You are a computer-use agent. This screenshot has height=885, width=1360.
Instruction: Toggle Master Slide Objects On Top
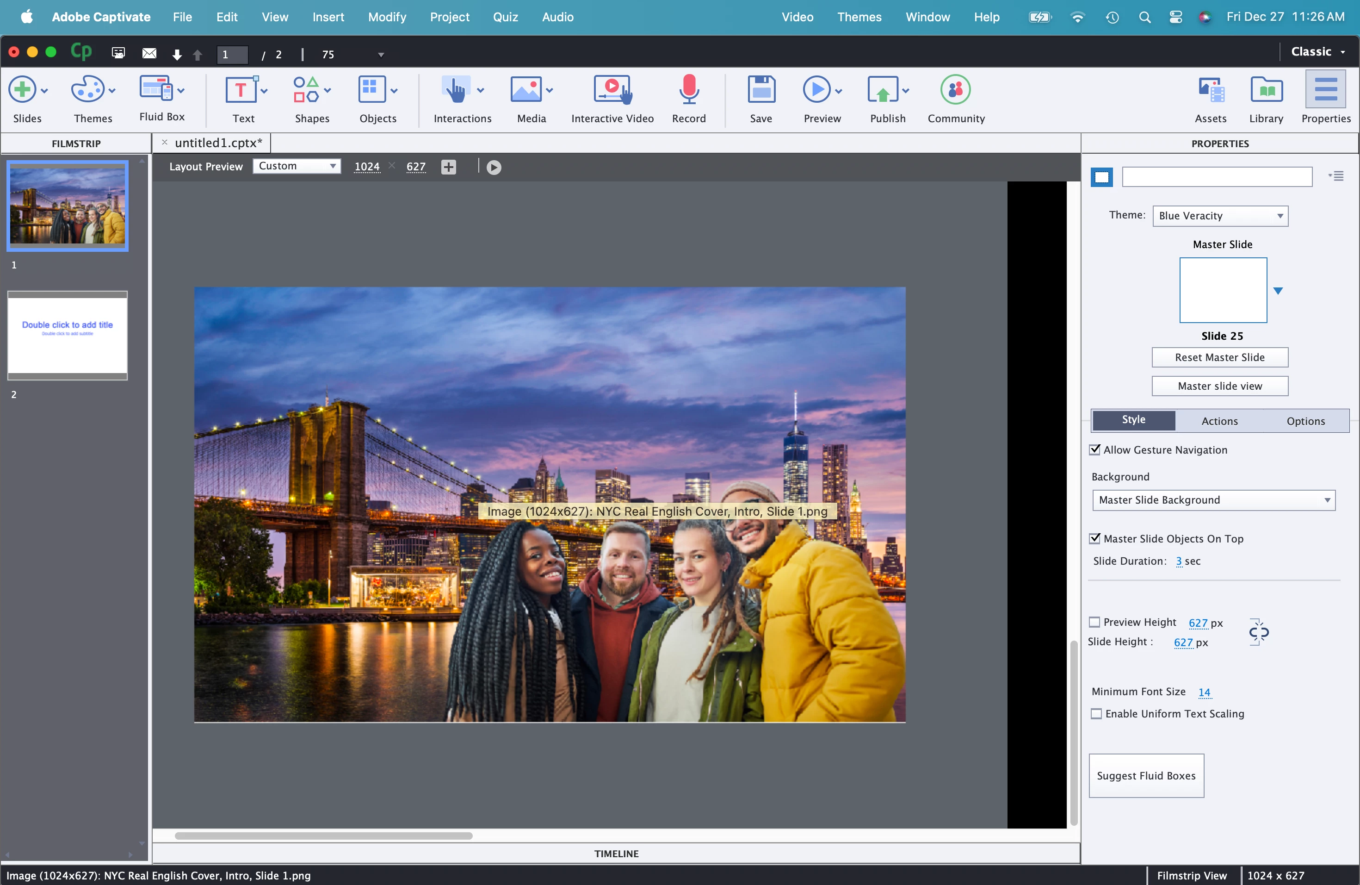pyautogui.click(x=1095, y=539)
